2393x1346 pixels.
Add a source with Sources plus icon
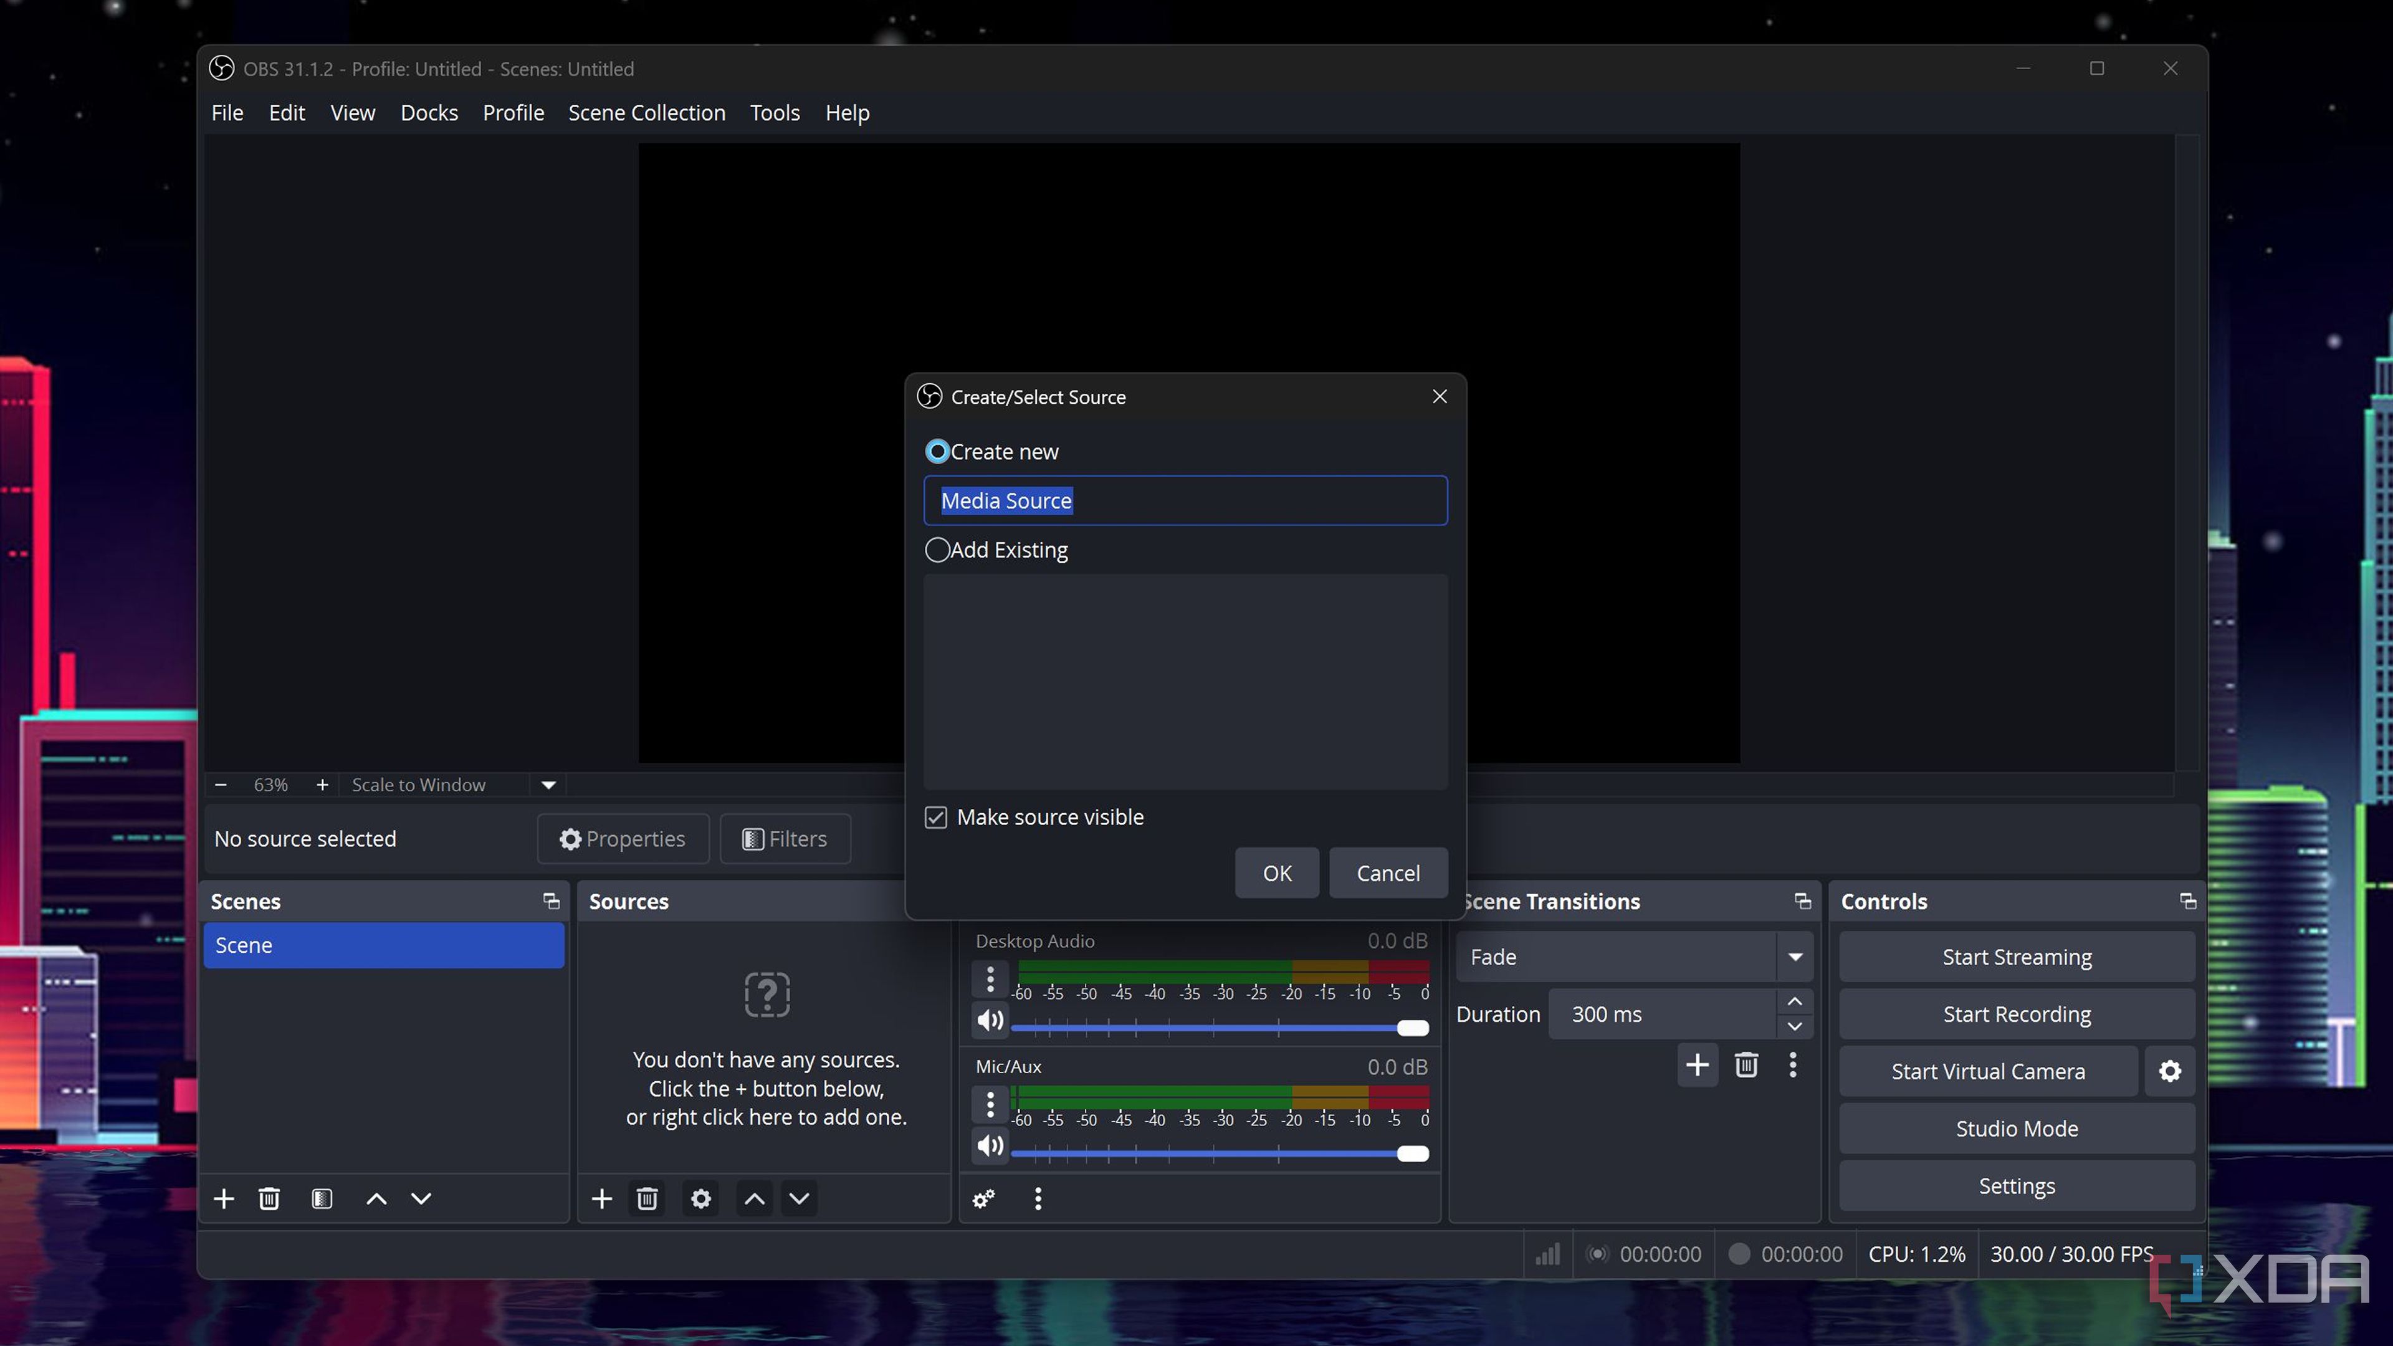point(602,1198)
